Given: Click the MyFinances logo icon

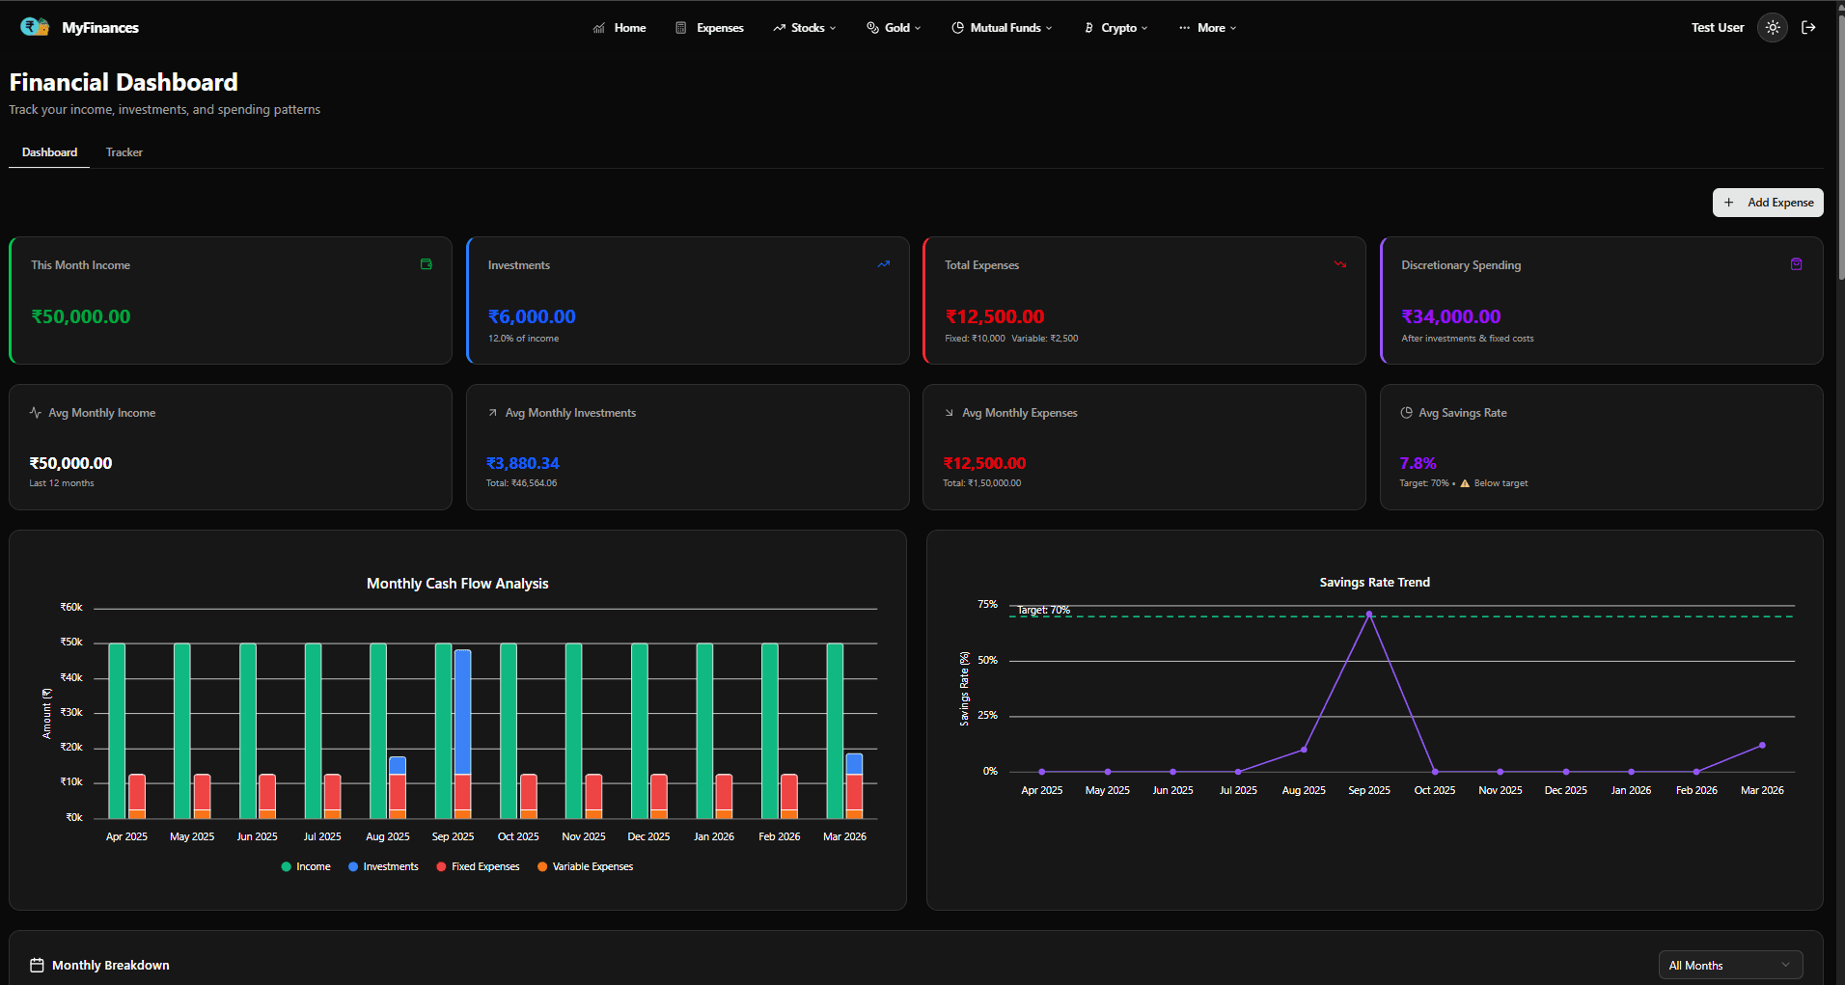Looking at the screenshot, I should [x=35, y=27].
